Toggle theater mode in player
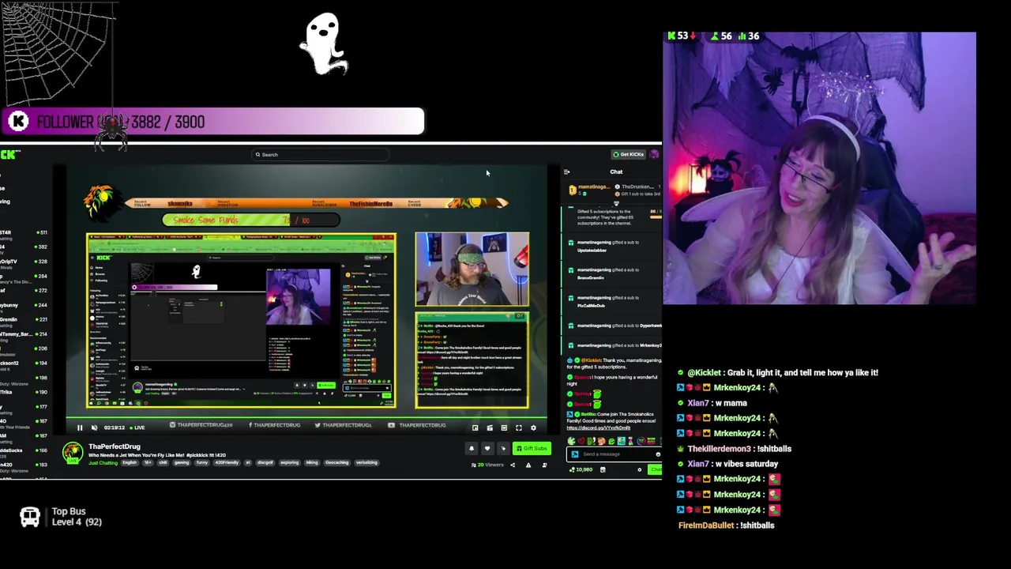 [504, 428]
